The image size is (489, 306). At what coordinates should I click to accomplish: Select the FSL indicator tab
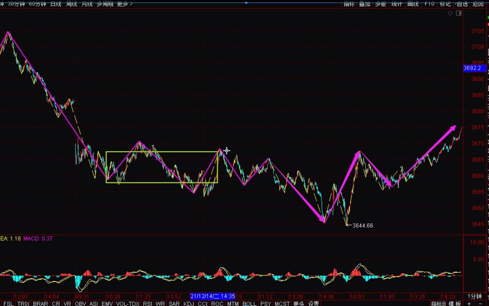click(x=8, y=303)
